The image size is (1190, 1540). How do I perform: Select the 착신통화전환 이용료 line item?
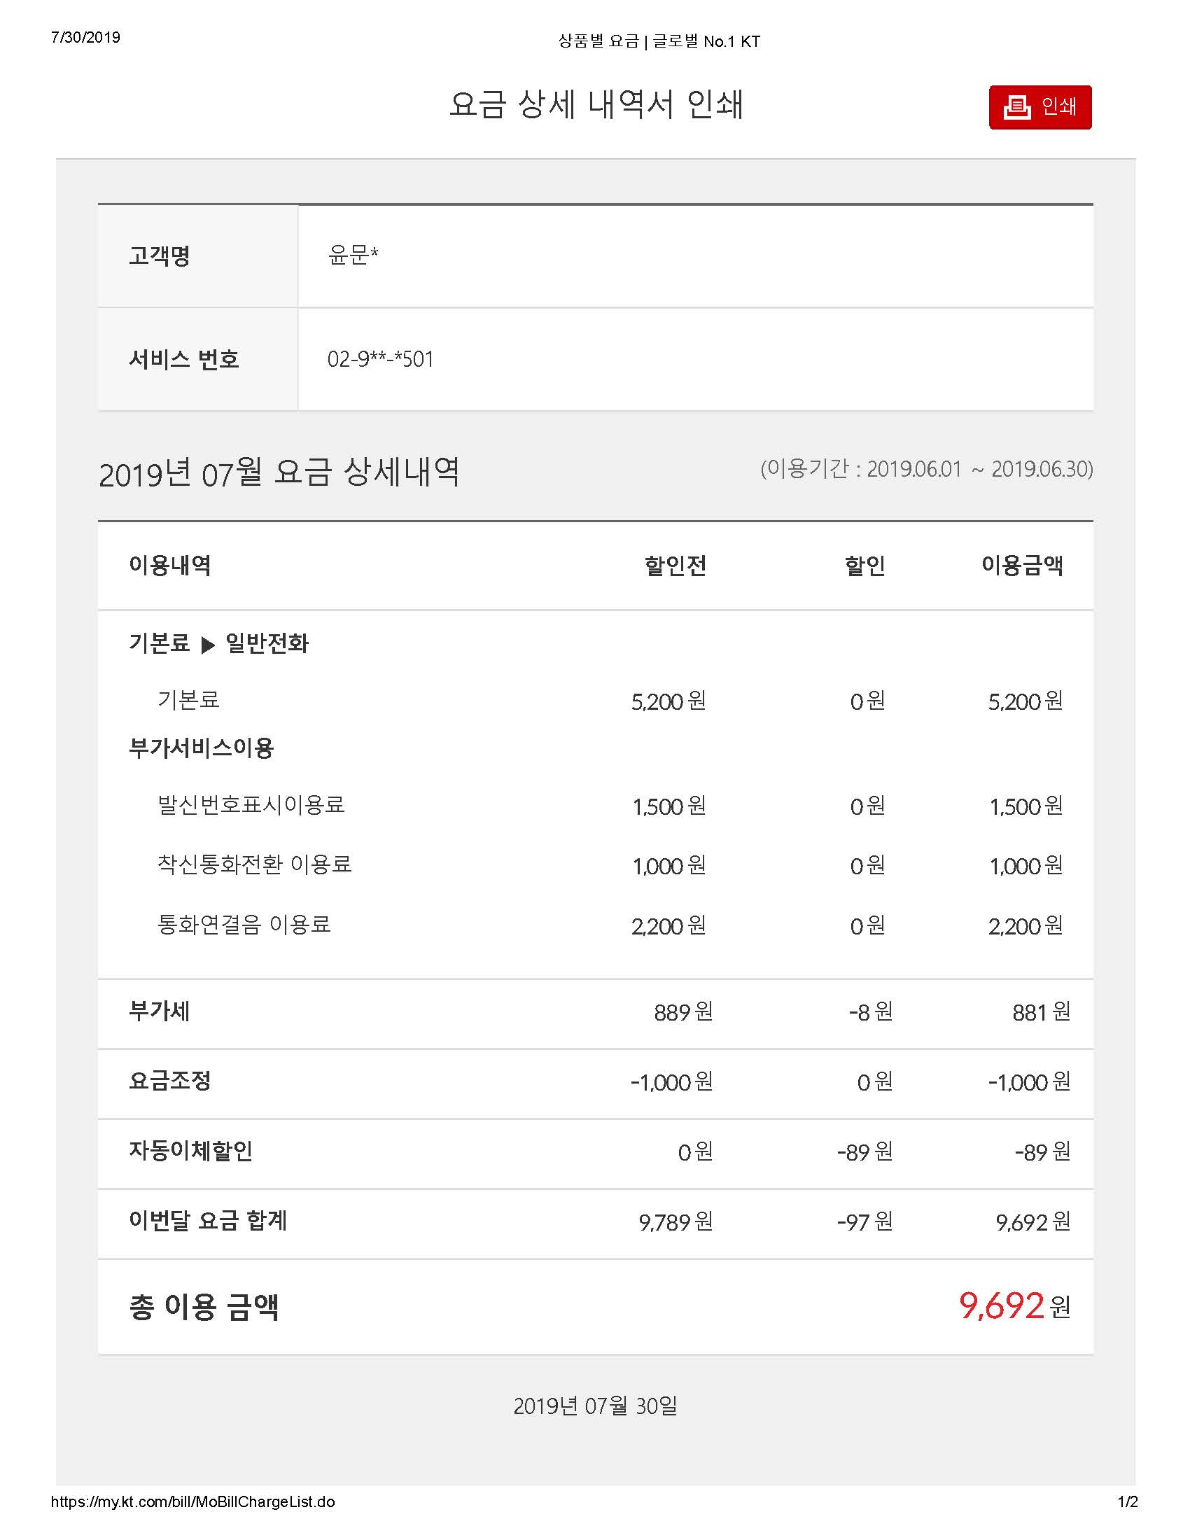(254, 864)
